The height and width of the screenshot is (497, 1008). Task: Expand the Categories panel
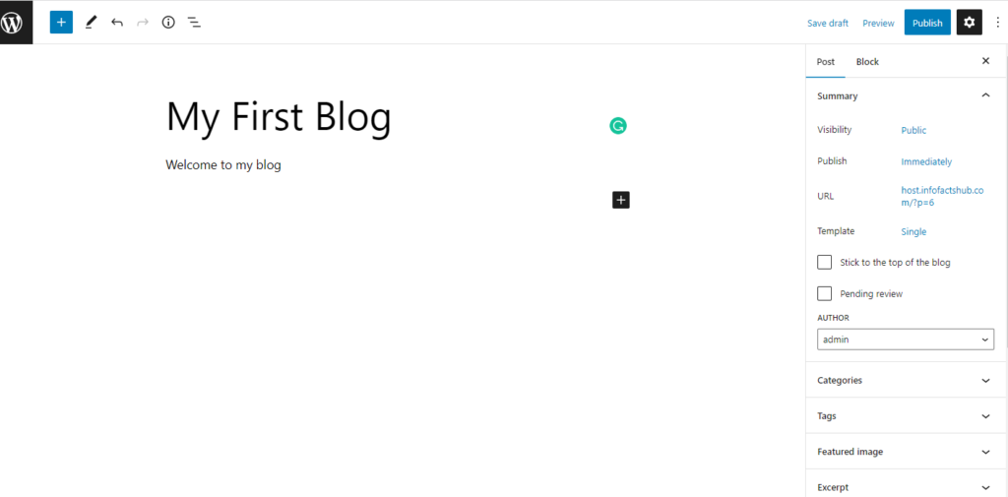coord(906,380)
